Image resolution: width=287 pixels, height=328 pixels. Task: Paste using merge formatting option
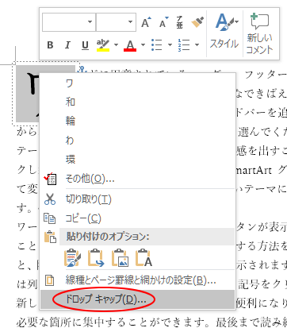click(96, 258)
